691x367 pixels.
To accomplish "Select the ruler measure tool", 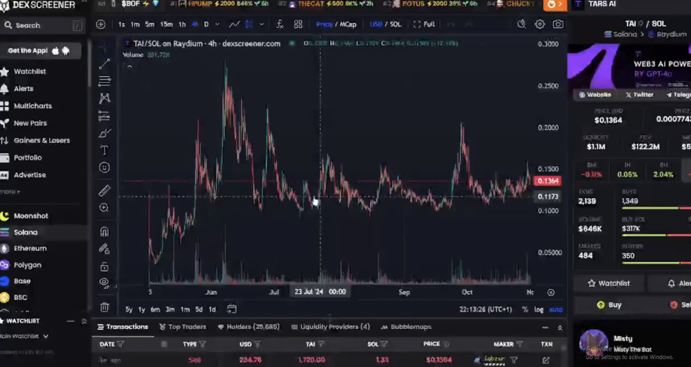I will tap(104, 191).
